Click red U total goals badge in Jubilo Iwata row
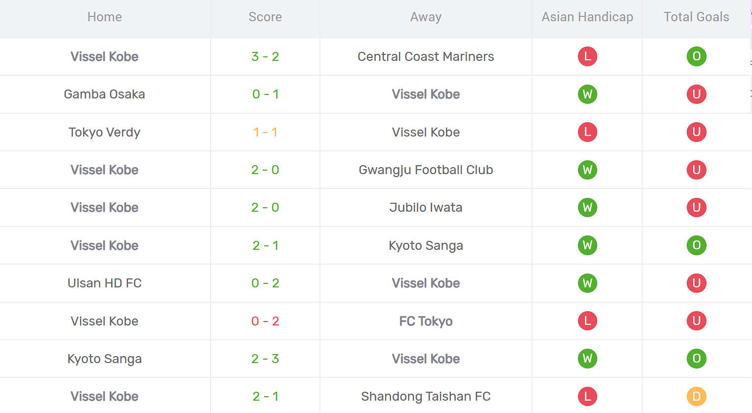 (696, 207)
